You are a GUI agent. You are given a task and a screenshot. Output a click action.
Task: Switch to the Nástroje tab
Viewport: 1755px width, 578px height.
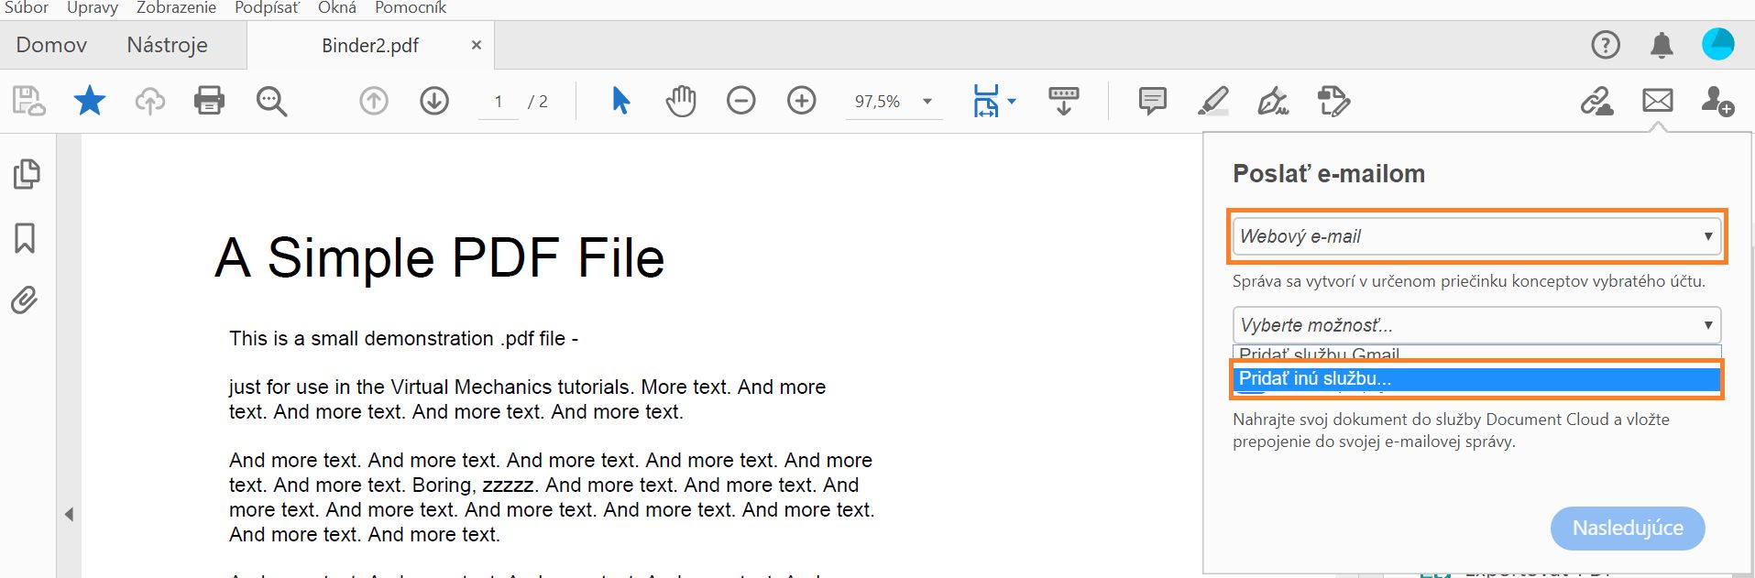tap(167, 45)
